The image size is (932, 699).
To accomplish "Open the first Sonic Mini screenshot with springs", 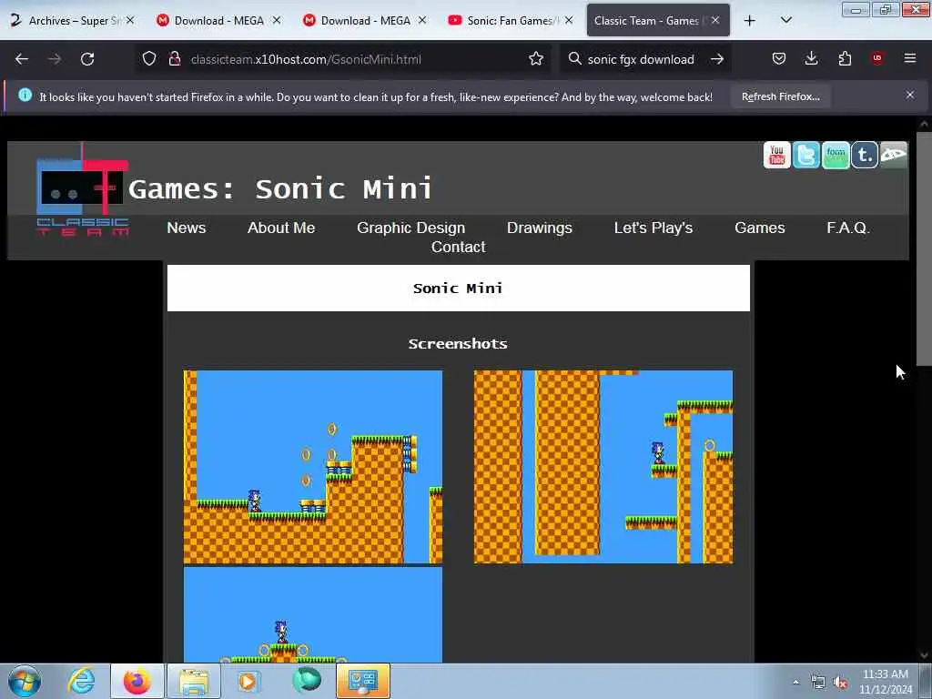I will (x=313, y=467).
